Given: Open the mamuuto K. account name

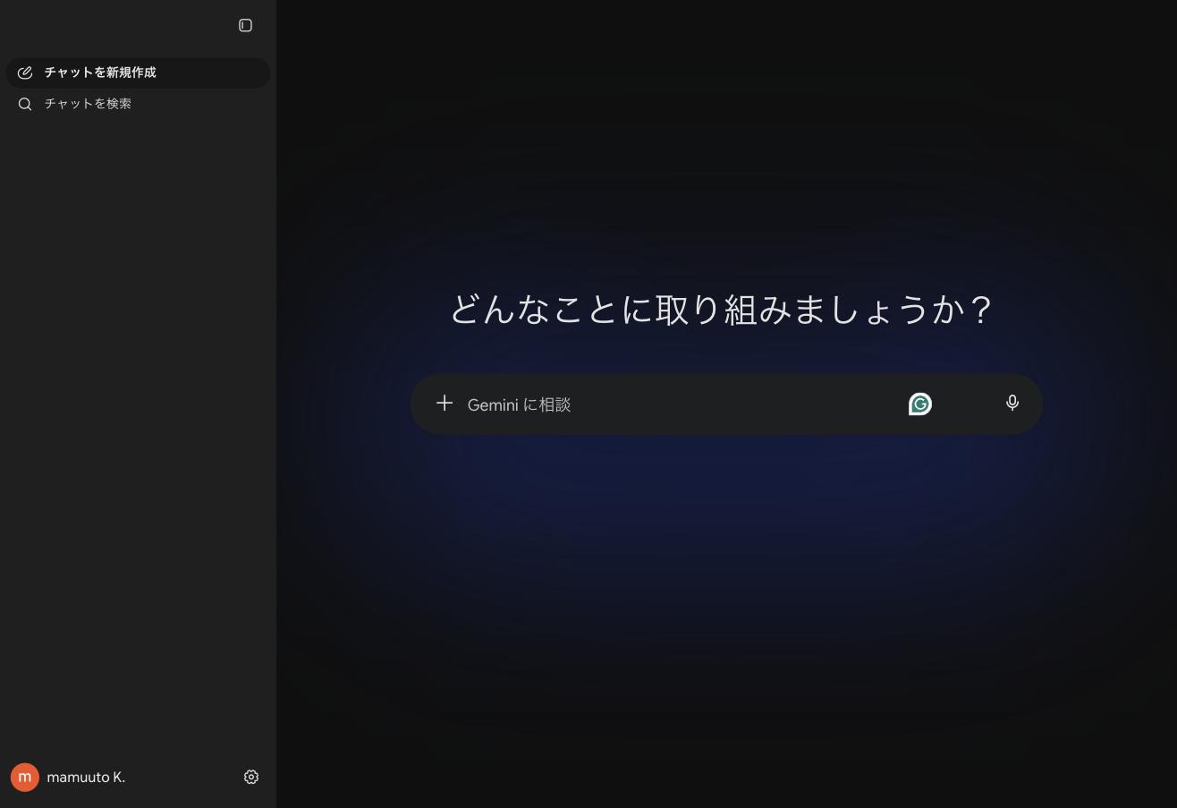Looking at the screenshot, I should coord(86,777).
